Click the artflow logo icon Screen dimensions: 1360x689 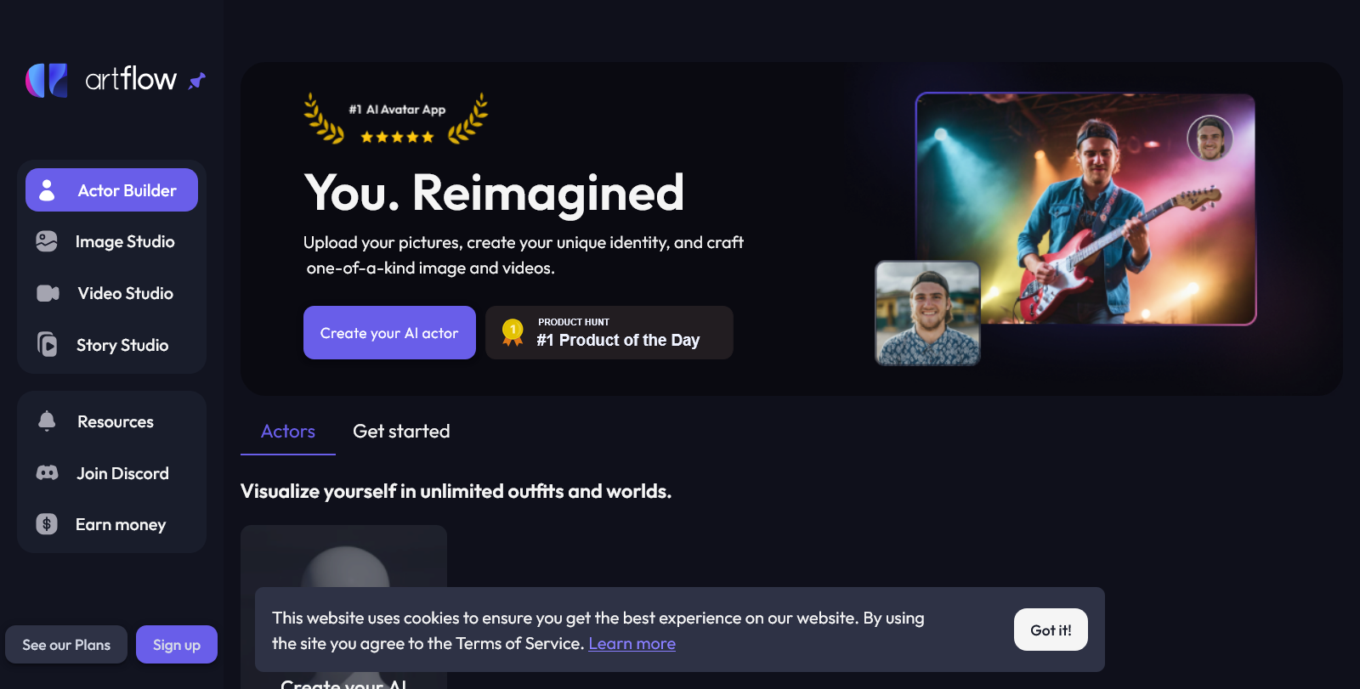tap(47, 81)
